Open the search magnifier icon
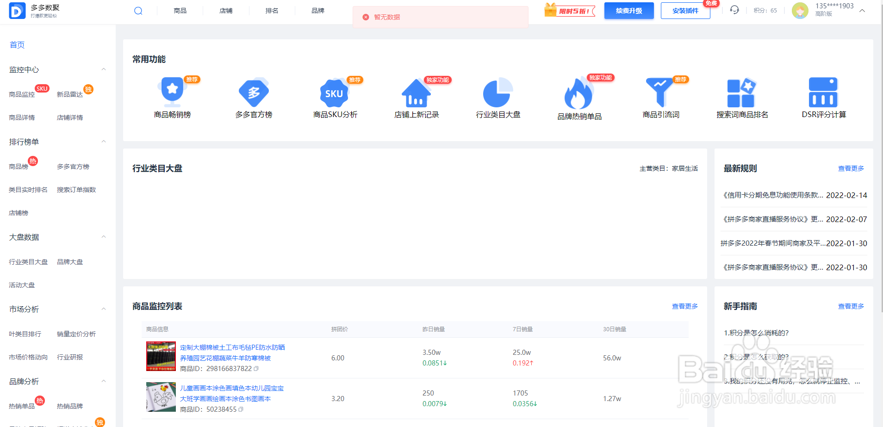883x427 pixels. [138, 11]
